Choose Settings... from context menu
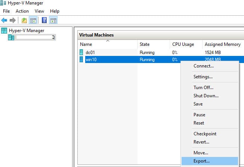Image resolution: width=244 pixels, height=167 pixels. tap(210, 77)
